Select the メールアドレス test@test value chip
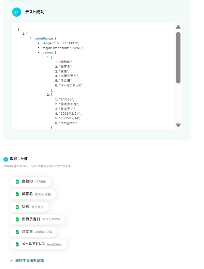The width and height of the screenshot is (204, 269). point(38,244)
